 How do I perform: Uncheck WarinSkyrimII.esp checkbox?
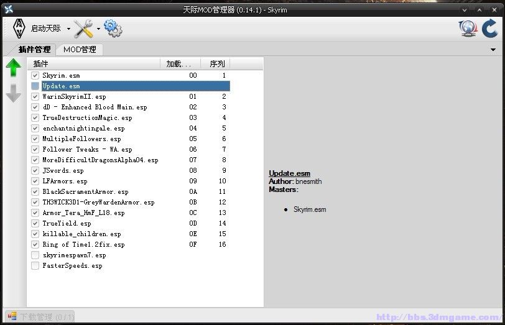coord(35,96)
